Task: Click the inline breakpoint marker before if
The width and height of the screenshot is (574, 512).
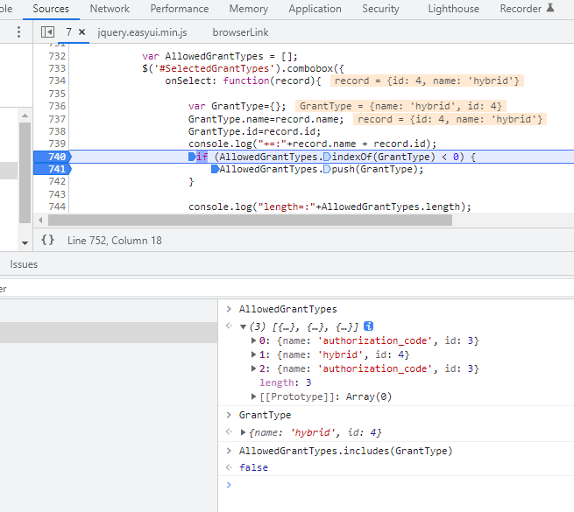Action: (x=193, y=157)
